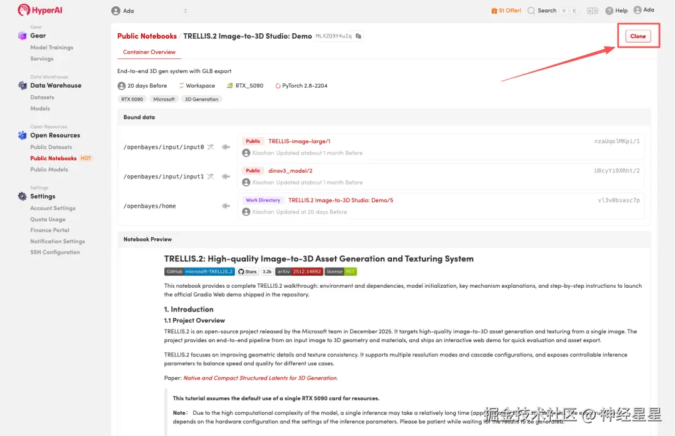
Task: Open Model Trainings in the sidebar
Action: coord(52,48)
